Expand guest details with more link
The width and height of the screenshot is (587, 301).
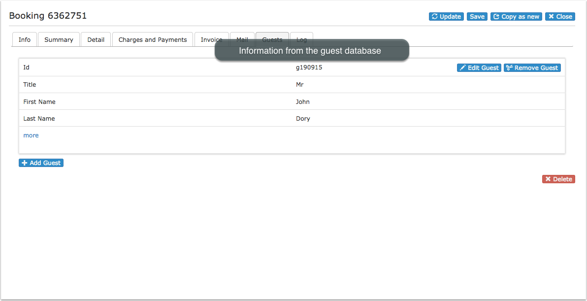click(31, 135)
